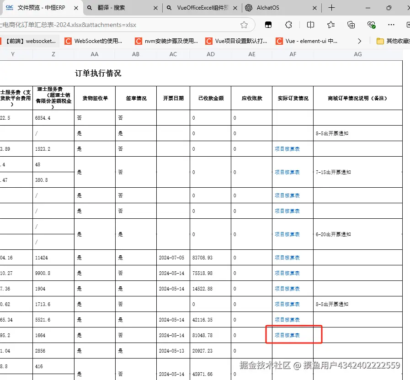Viewport: 410px width, 380px height.
Task: Open the Favorites star-list icon in toolbar
Action: [x=330, y=25]
